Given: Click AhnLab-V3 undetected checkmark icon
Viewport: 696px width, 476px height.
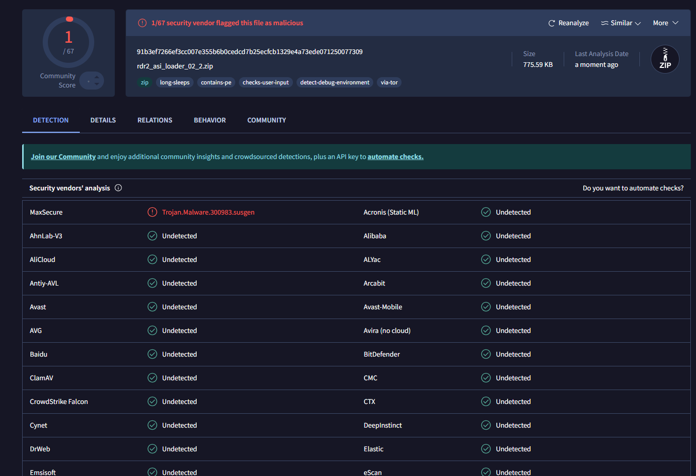Looking at the screenshot, I should [x=152, y=236].
